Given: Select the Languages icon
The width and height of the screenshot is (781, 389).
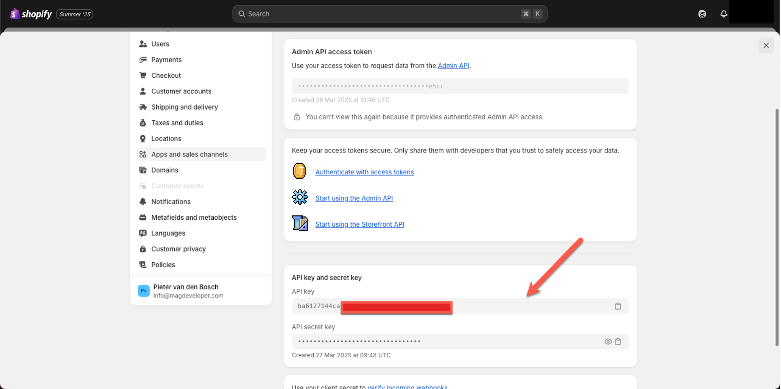Looking at the screenshot, I should 143,233.
